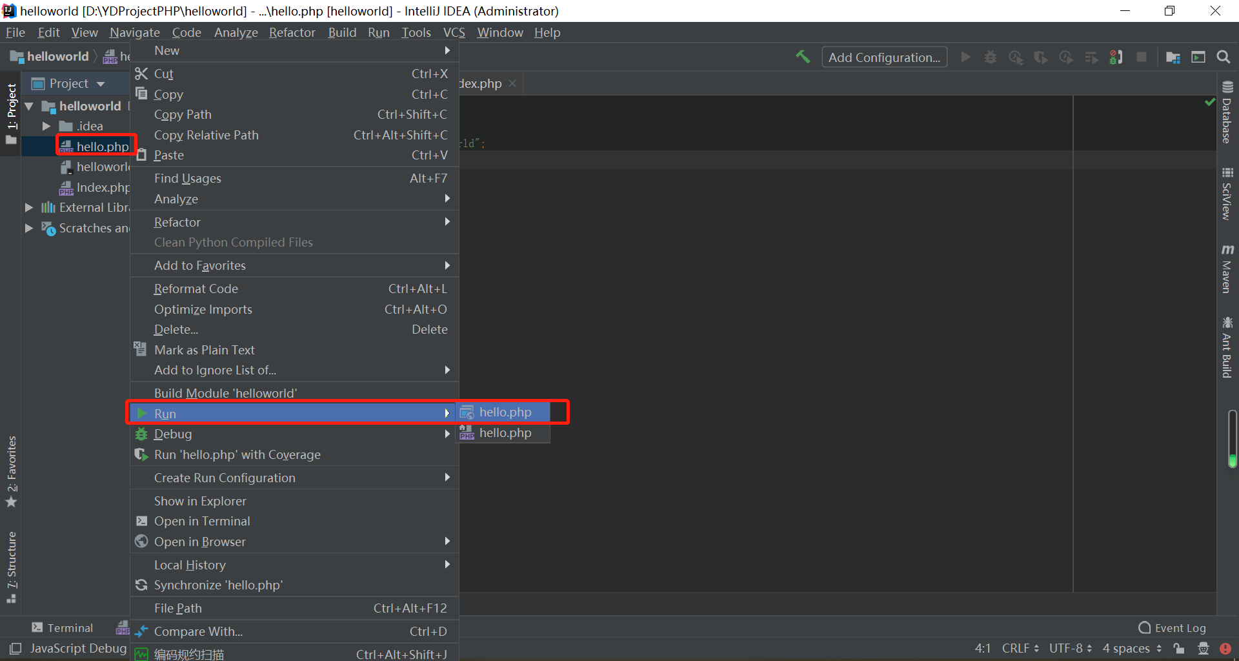This screenshot has width=1239, height=661.
Task: Toggle read-only lock icon in status bar
Action: (1179, 648)
